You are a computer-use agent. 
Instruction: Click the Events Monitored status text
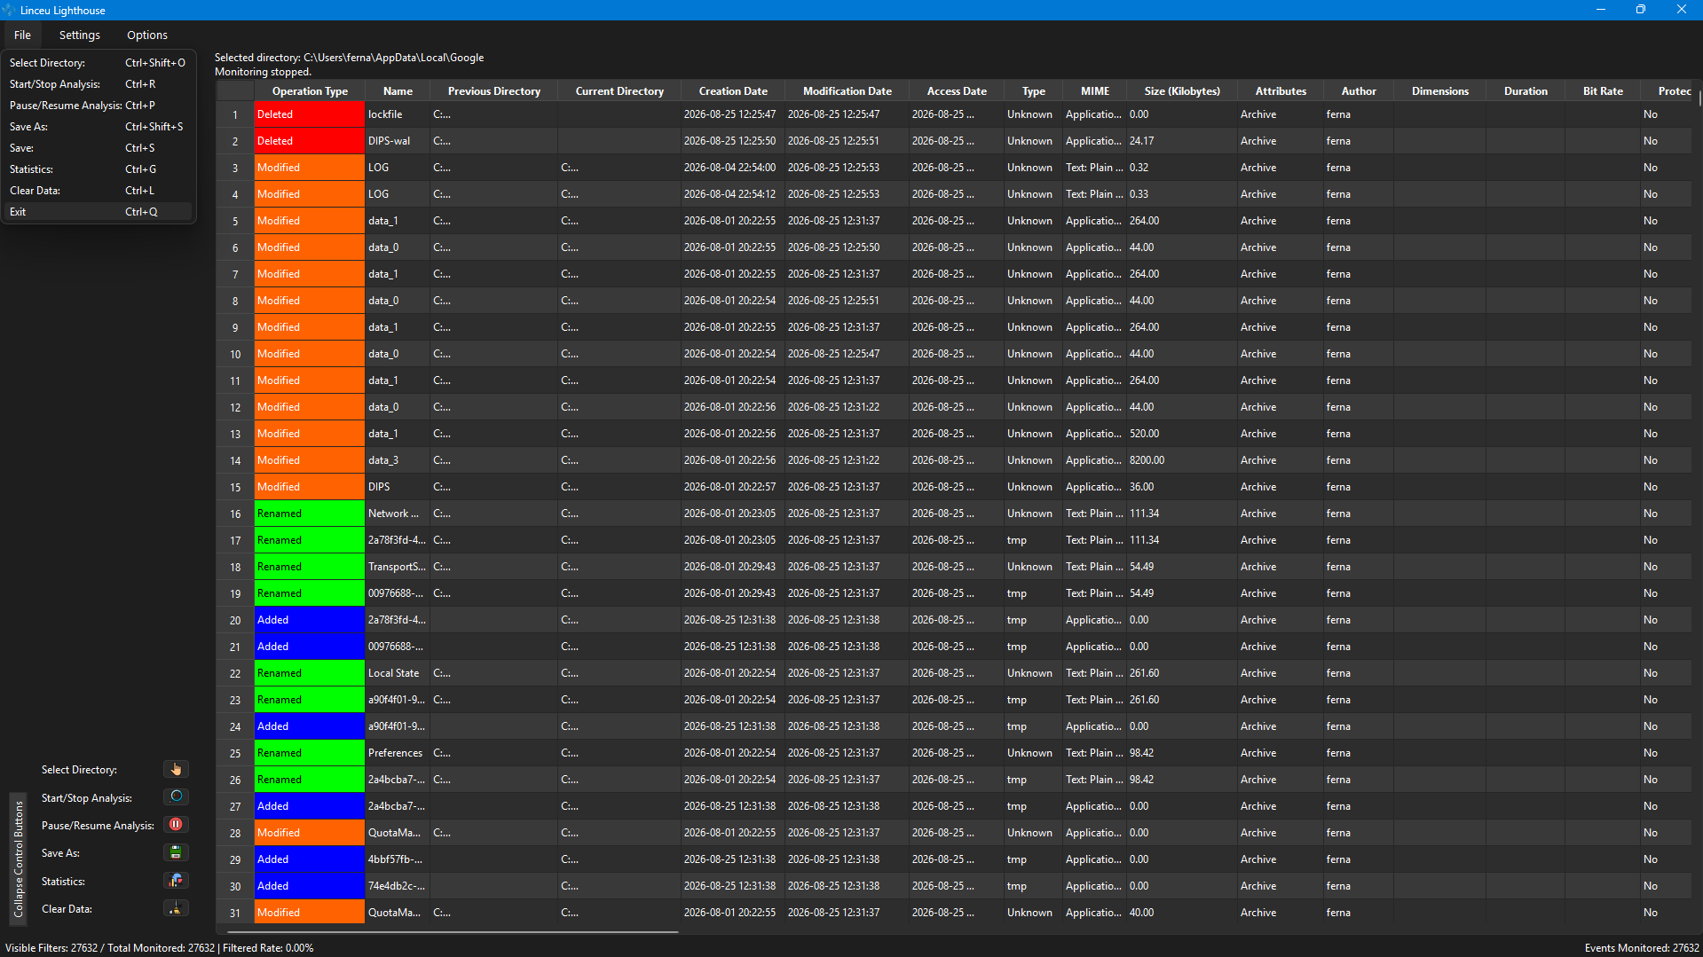click(x=1641, y=947)
